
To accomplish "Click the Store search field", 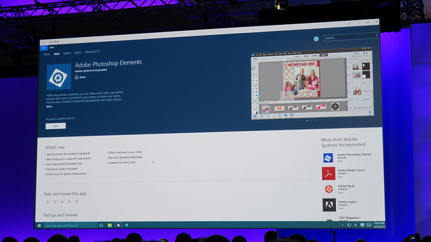I will point(352,37).
